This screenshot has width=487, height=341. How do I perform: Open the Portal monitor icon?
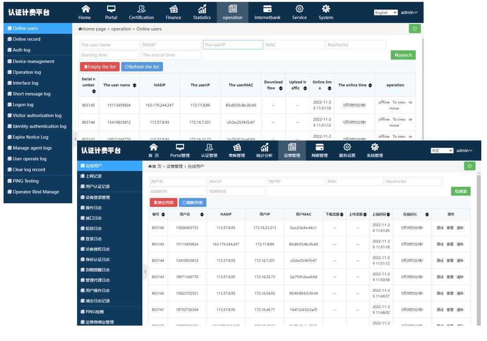(x=111, y=9)
